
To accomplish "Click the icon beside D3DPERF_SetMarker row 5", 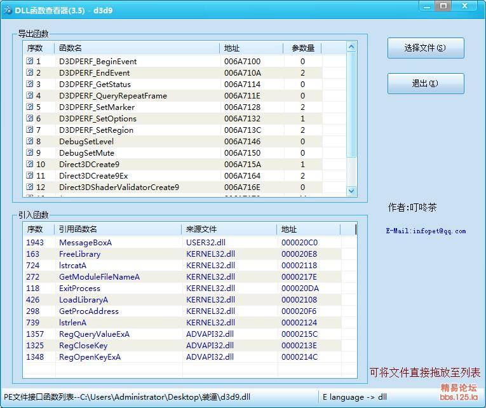I will pos(30,107).
